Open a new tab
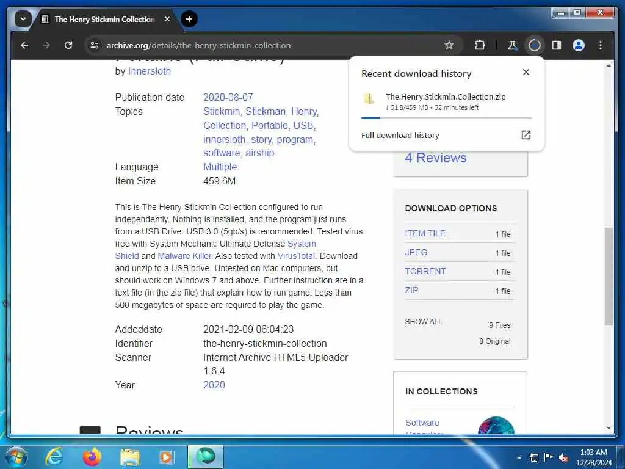Image resolution: width=625 pixels, height=469 pixels. (189, 19)
